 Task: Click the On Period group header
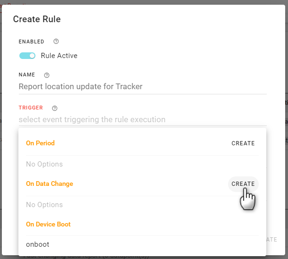click(x=40, y=143)
